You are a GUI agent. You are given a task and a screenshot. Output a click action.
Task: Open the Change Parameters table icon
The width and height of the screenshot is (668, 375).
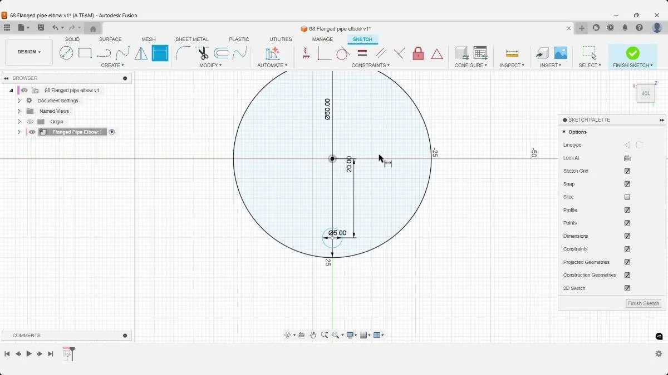click(x=480, y=53)
